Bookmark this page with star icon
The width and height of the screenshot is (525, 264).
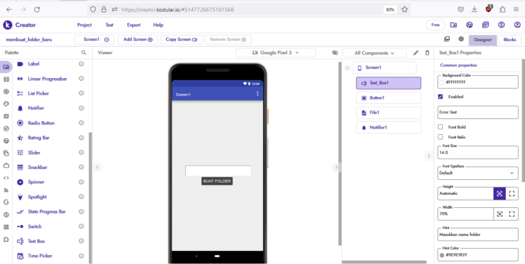405,10
